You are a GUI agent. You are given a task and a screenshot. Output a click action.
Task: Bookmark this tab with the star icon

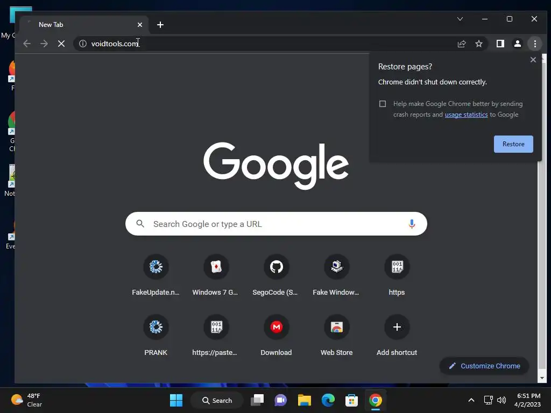[x=478, y=44]
